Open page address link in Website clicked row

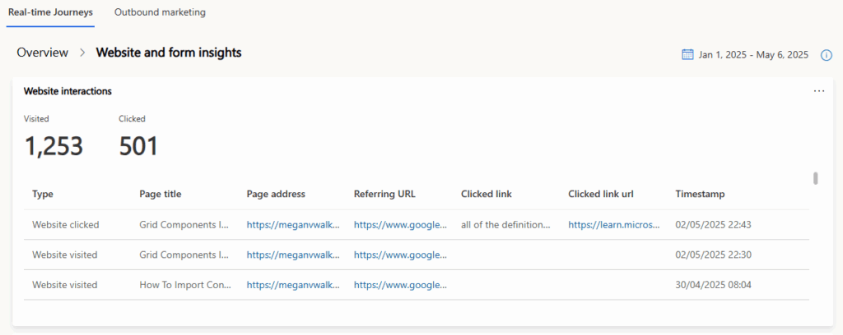point(292,224)
